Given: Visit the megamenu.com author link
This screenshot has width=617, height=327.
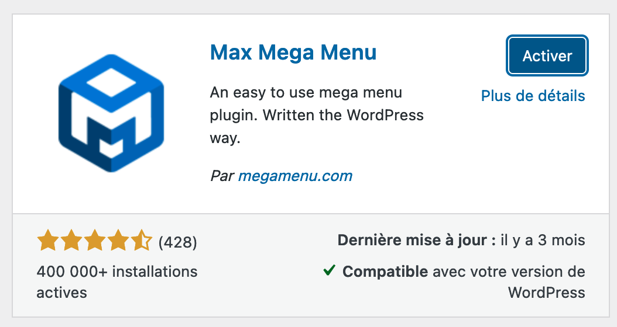Looking at the screenshot, I should tap(295, 176).
